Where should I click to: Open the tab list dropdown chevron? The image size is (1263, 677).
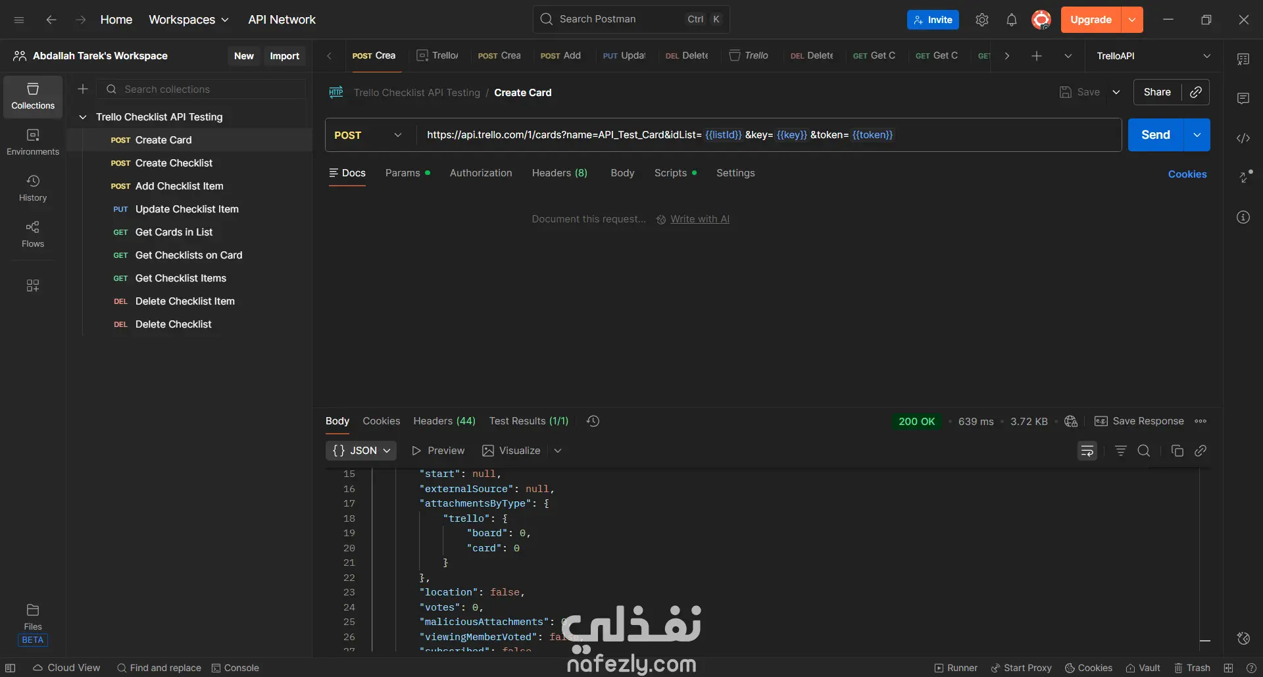(x=1068, y=56)
